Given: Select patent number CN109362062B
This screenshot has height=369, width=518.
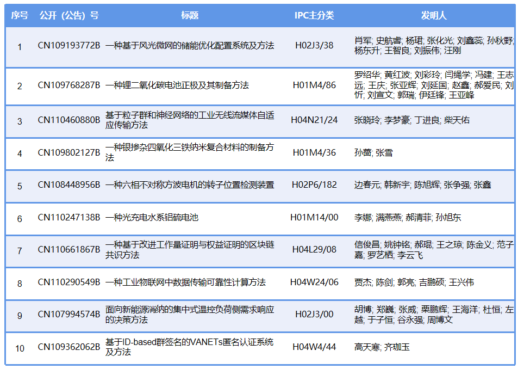Looking at the screenshot, I should click(68, 347).
